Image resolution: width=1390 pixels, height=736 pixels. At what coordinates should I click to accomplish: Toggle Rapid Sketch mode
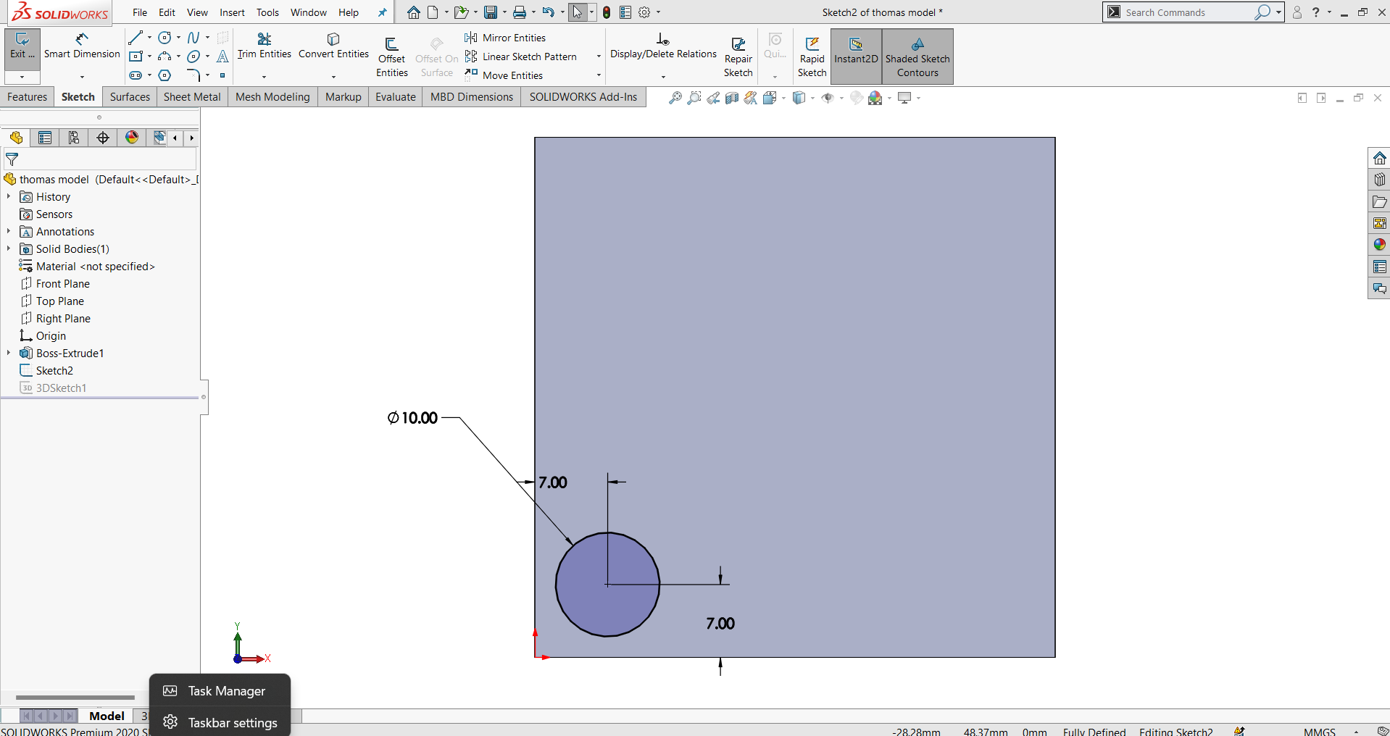pyautogui.click(x=812, y=57)
